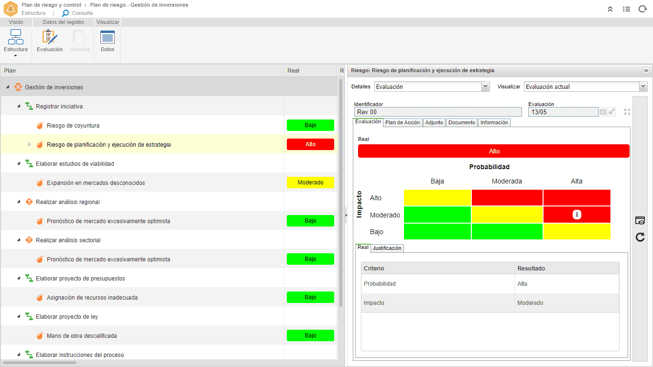Select the yellow Alto impact, Baja probability cell
Viewport: 653px width, 367px height.
click(x=437, y=198)
